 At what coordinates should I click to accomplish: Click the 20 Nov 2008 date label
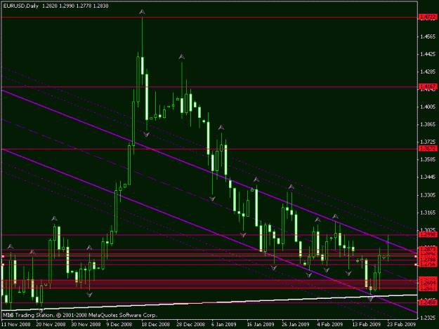click(x=51, y=324)
